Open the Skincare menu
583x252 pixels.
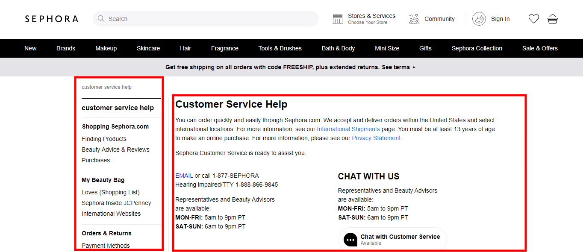pos(148,48)
